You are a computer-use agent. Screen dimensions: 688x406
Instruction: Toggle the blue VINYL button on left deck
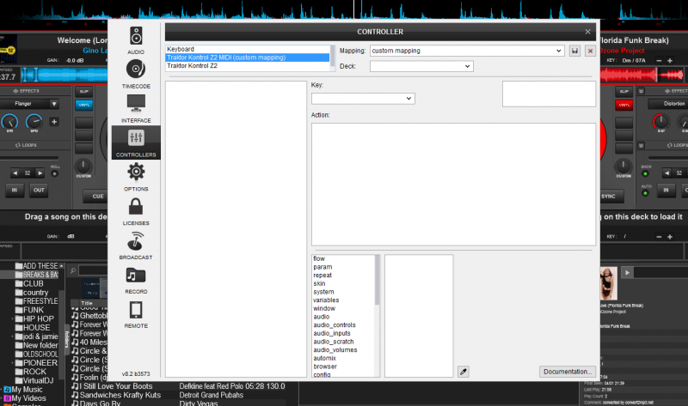pos(83,105)
